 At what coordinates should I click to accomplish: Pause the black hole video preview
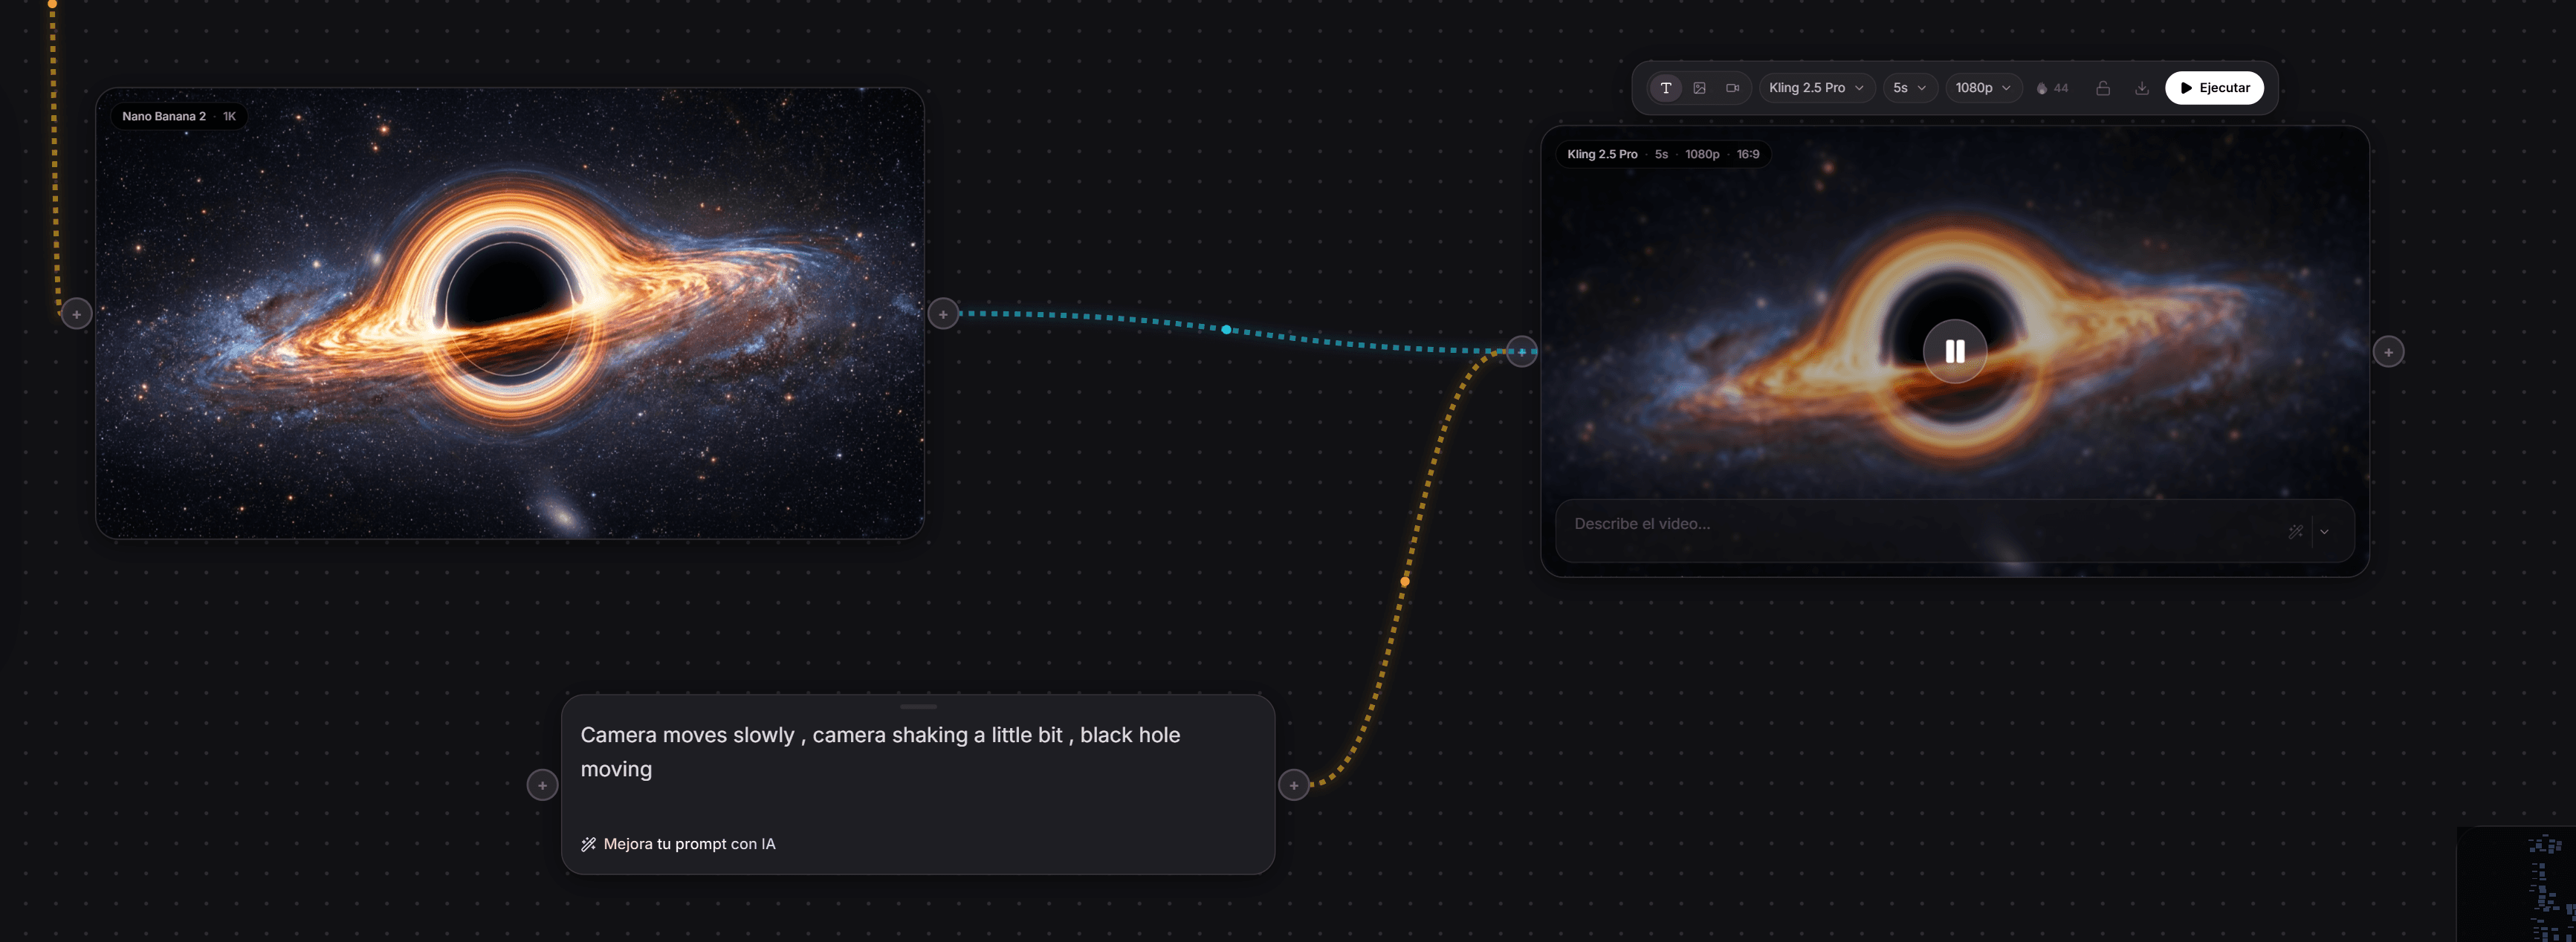click(x=1954, y=351)
